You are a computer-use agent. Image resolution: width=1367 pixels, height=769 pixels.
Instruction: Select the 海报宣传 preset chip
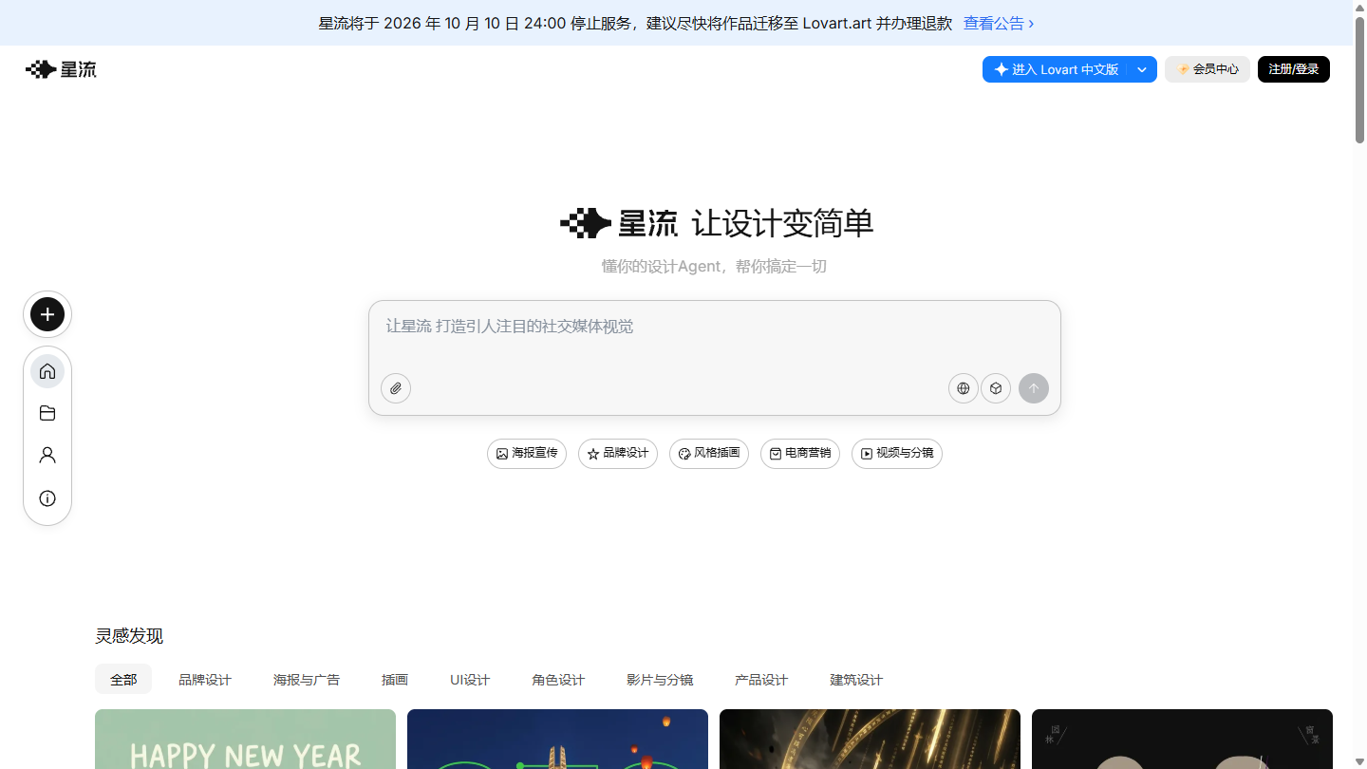point(527,454)
